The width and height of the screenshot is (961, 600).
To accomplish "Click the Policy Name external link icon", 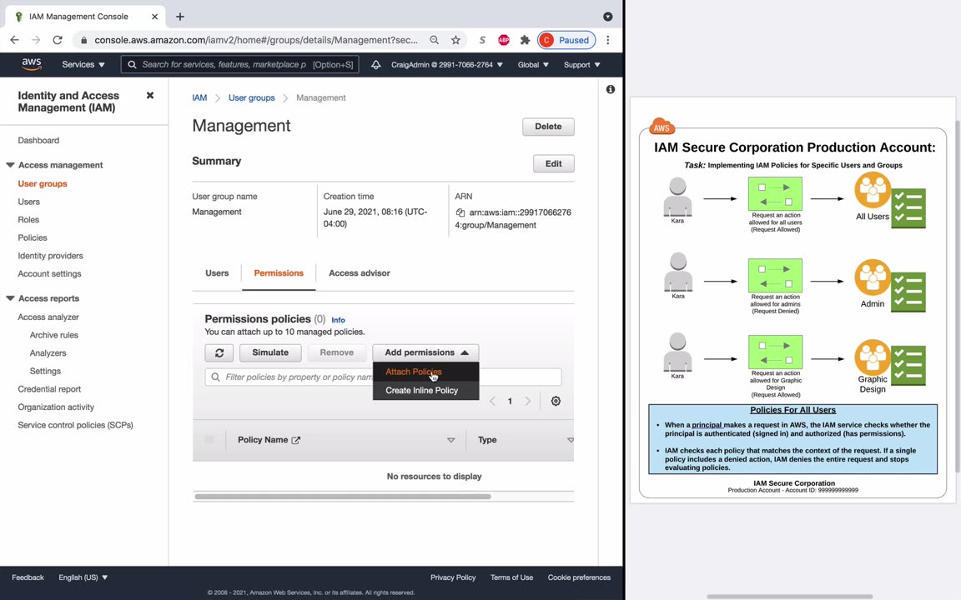I will tap(296, 440).
